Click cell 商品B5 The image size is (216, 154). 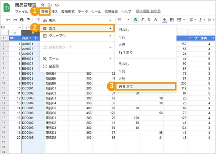coord(57,78)
